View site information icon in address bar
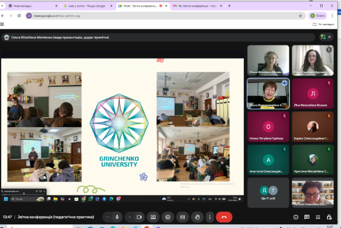 pyautogui.click(x=29, y=16)
